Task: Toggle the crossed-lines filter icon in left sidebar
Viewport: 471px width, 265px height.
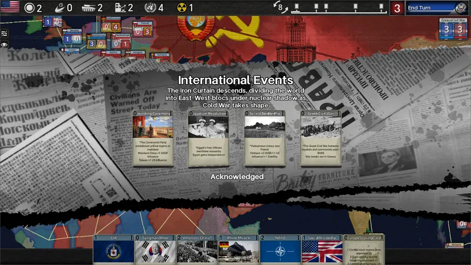Action: [x=4, y=33]
